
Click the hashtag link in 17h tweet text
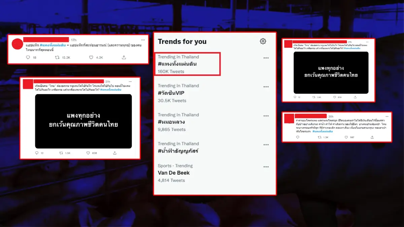coord(53,45)
